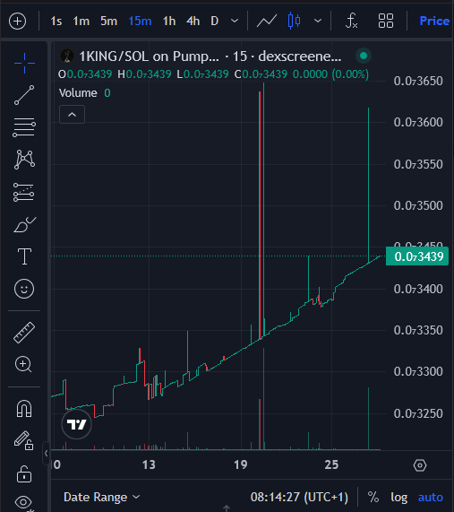Select the candlestick chart style
454x512 pixels.
295,22
